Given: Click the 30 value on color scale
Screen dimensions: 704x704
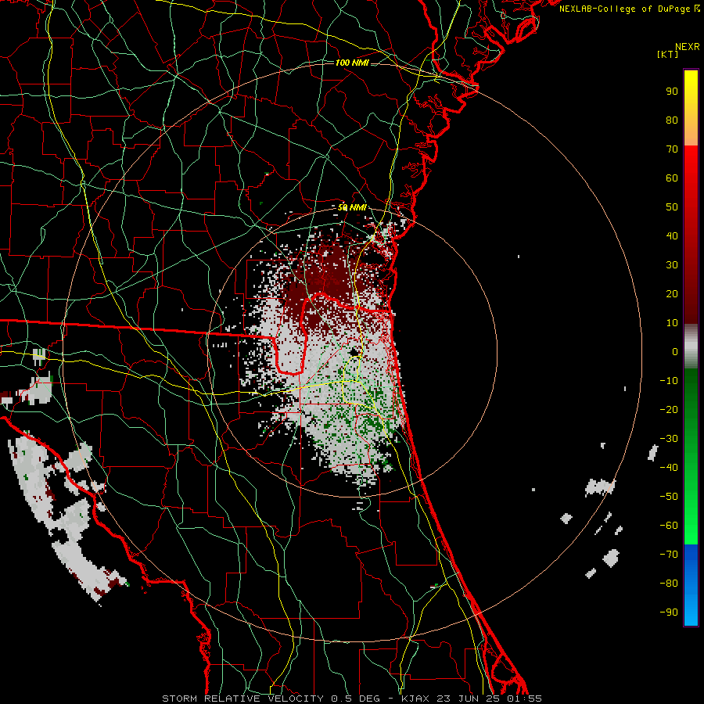Looking at the screenshot, I should coord(672,265).
